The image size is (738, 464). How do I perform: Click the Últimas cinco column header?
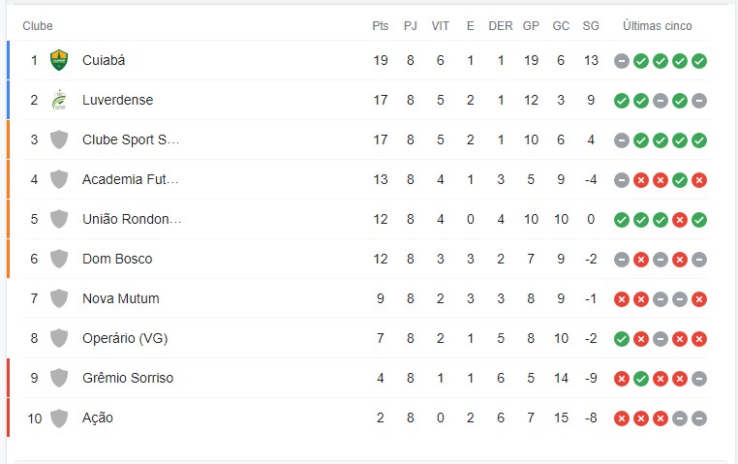click(x=658, y=26)
